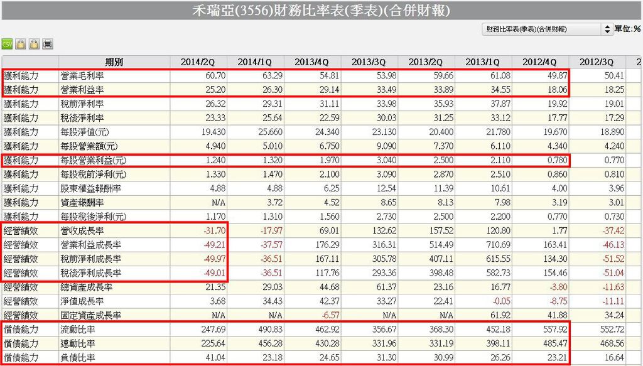
Task: Select the 2013/3Q column header
Action: click(369, 62)
